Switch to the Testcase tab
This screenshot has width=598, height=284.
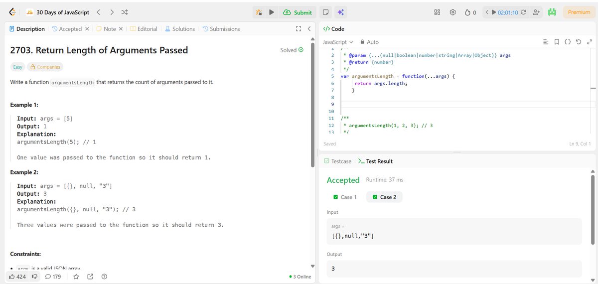click(x=337, y=161)
